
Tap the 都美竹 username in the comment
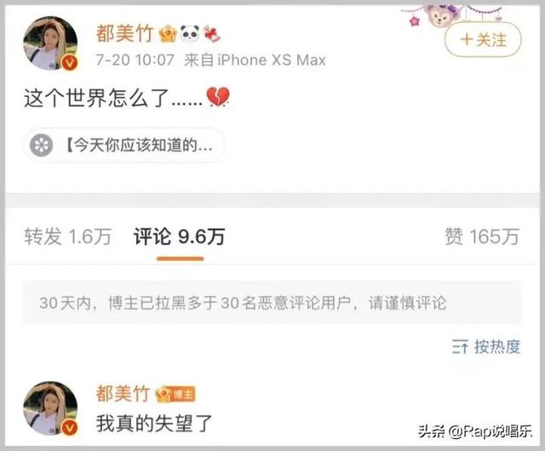point(123,394)
